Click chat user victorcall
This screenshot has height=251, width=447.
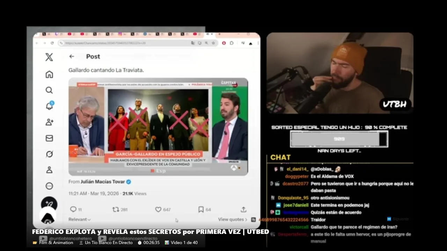tap(299, 227)
